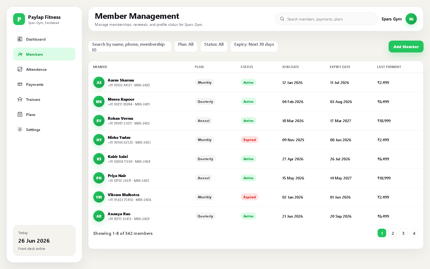Click Aarav Sharma's AS avatar
This screenshot has height=269, width=430.
99,82
